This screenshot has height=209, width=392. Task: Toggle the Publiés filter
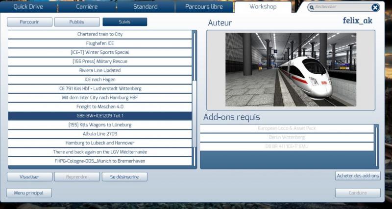[77, 22]
